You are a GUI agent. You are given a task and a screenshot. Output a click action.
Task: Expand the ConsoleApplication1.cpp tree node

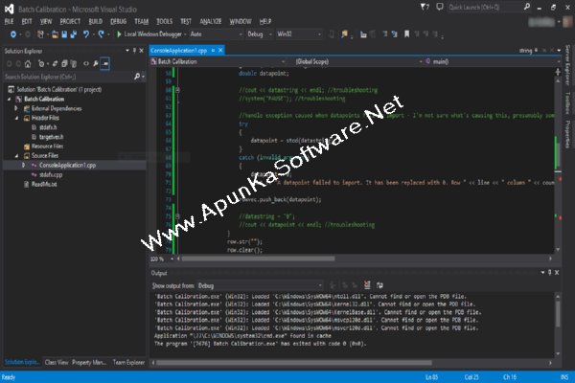click(x=23, y=166)
